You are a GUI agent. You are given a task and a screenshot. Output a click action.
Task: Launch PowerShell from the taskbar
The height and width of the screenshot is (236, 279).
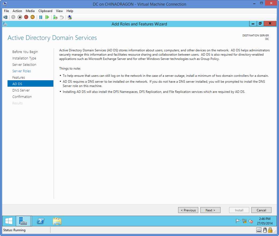(41, 221)
